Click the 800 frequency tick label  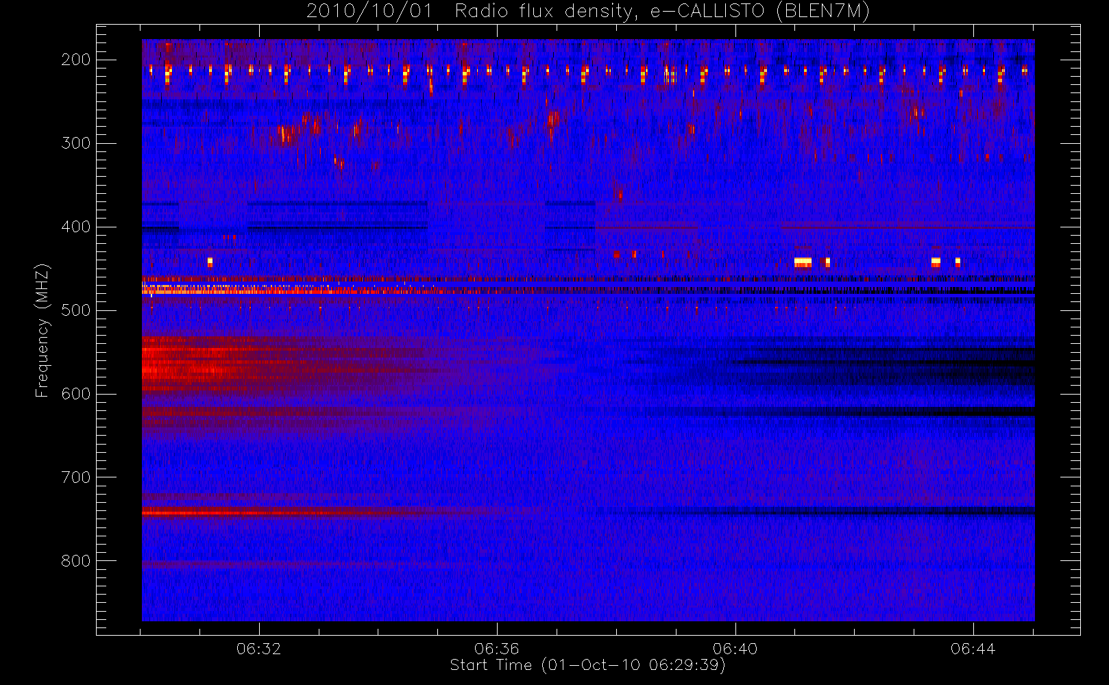(x=76, y=561)
